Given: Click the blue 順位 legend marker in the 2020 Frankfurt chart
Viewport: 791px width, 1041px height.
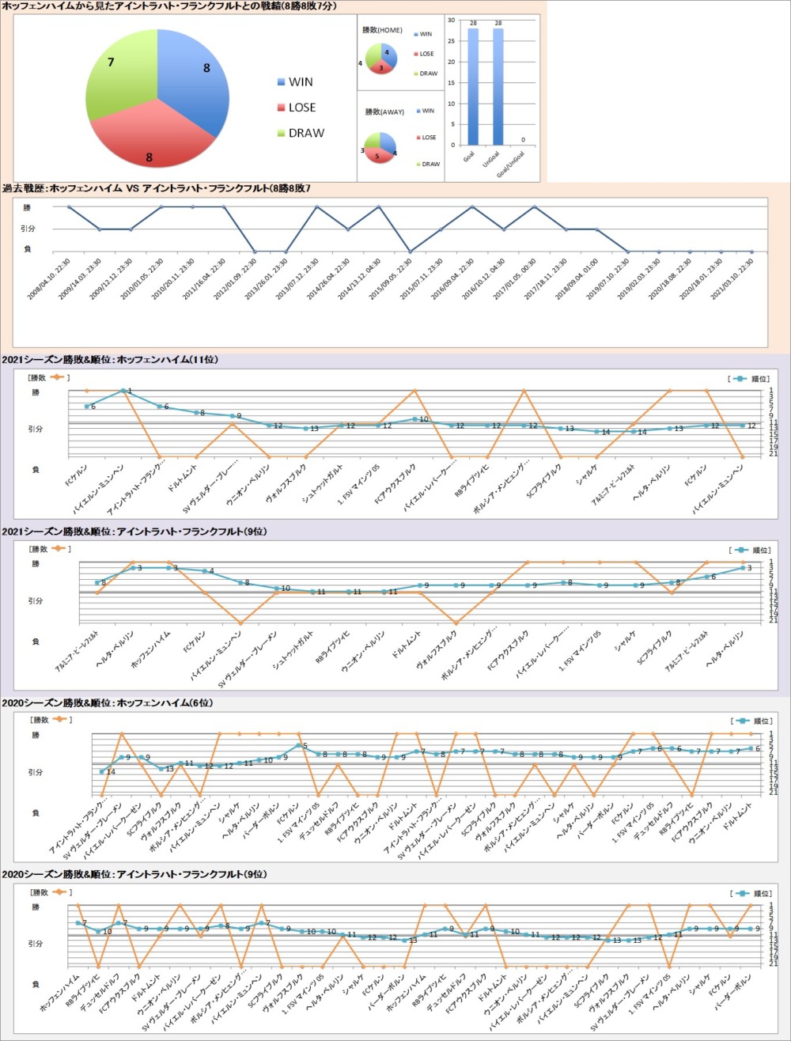Looking at the screenshot, I should [740, 892].
